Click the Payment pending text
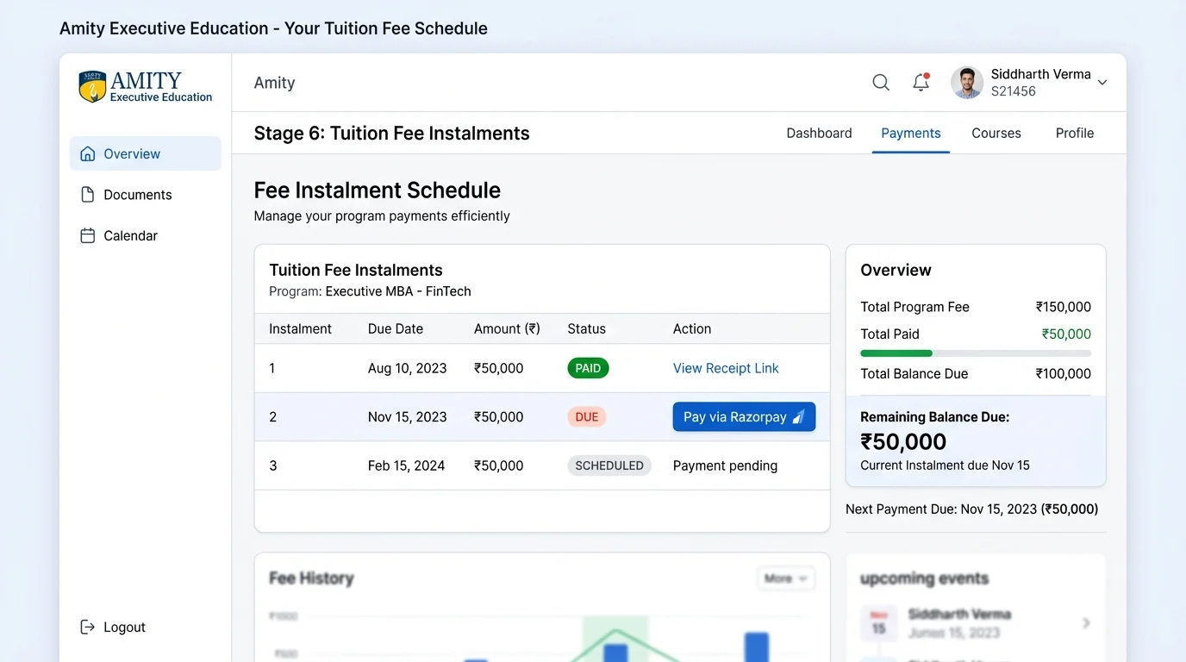Viewport: 1186px width, 662px height. pyautogui.click(x=725, y=465)
